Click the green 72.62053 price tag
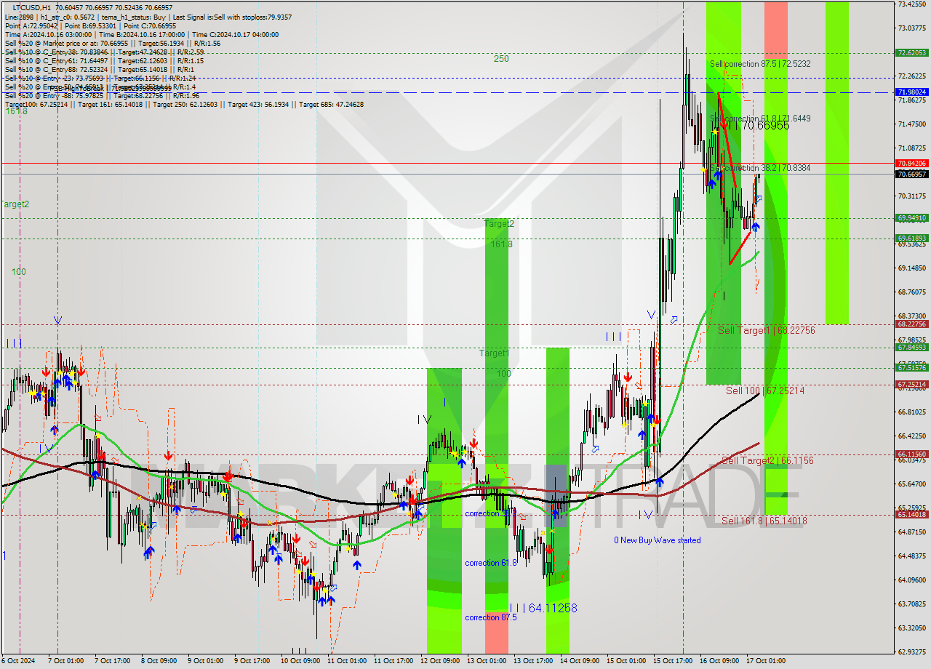 coord(911,52)
